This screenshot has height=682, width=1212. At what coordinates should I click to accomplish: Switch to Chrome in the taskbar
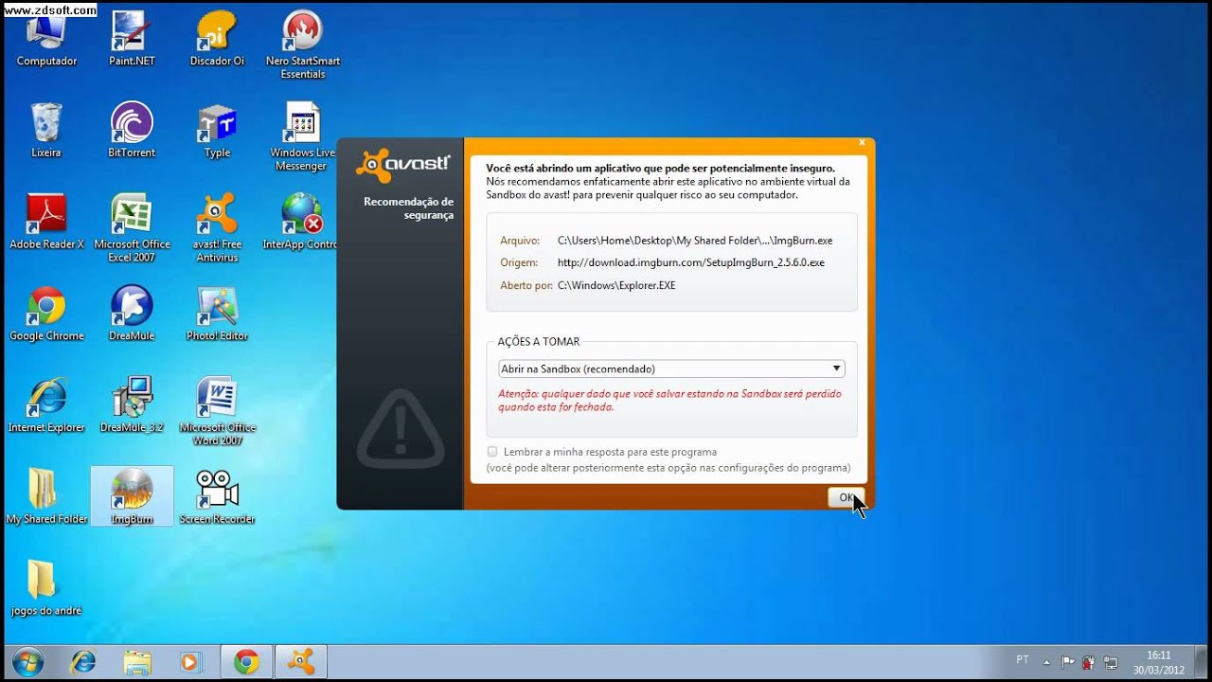tap(246, 661)
